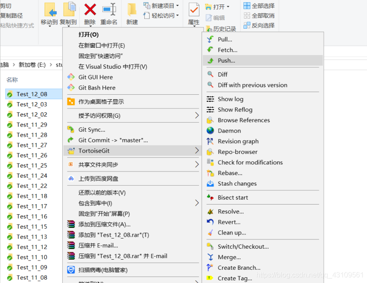Click the Daemon globe icon
The image size is (367, 283).
pyautogui.click(x=210, y=131)
